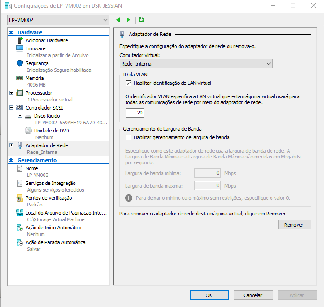Viewport: 324px width, 307px height.
Task: Click the Adaptador de Rede tree icon
Action: pos(20,145)
